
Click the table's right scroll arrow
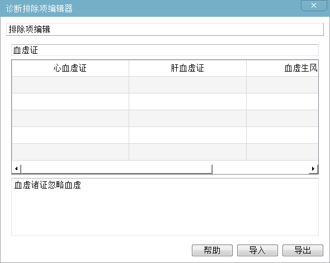(313, 168)
